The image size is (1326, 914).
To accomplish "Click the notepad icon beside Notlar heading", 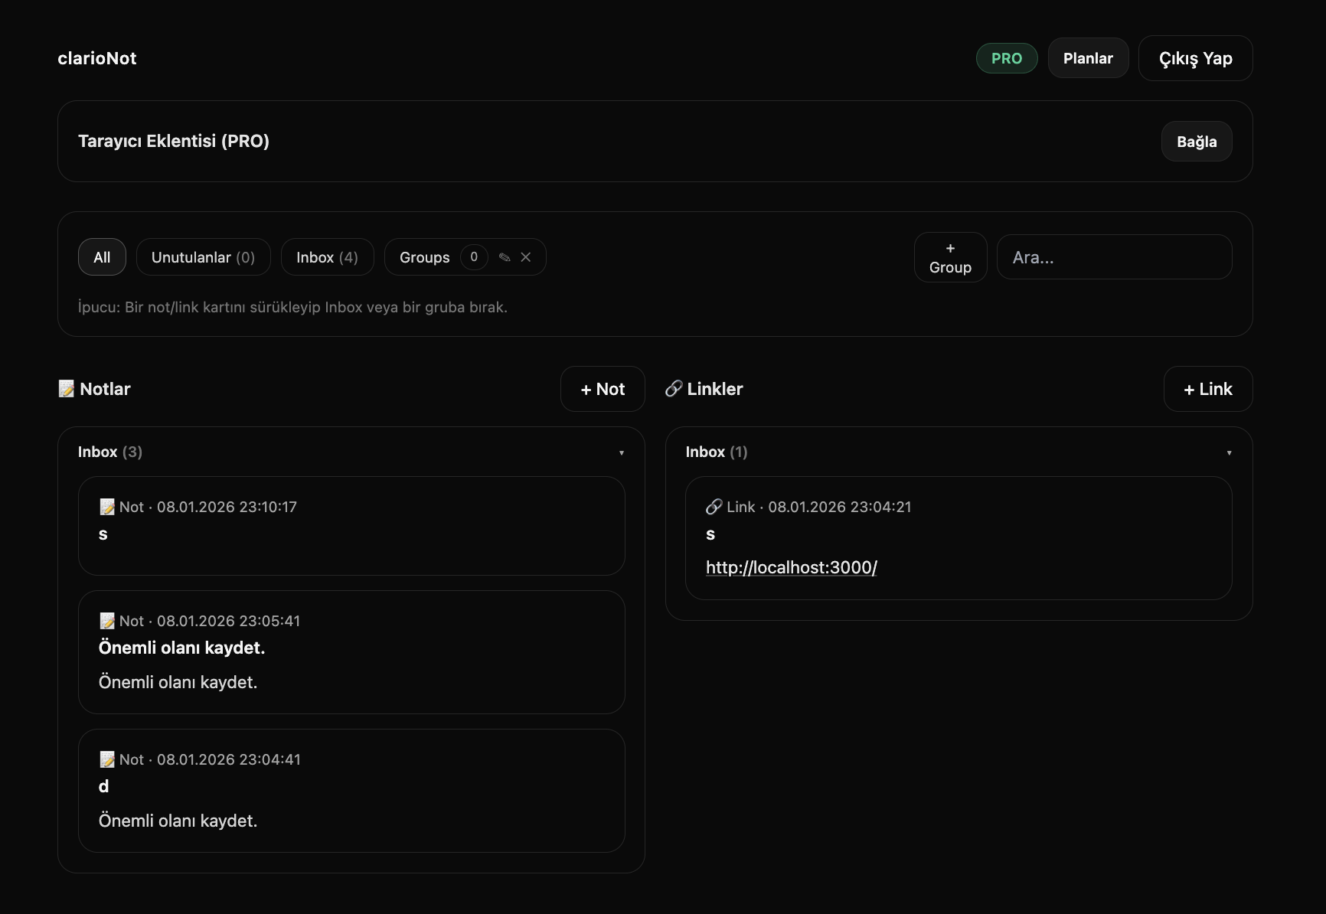I will tap(67, 389).
